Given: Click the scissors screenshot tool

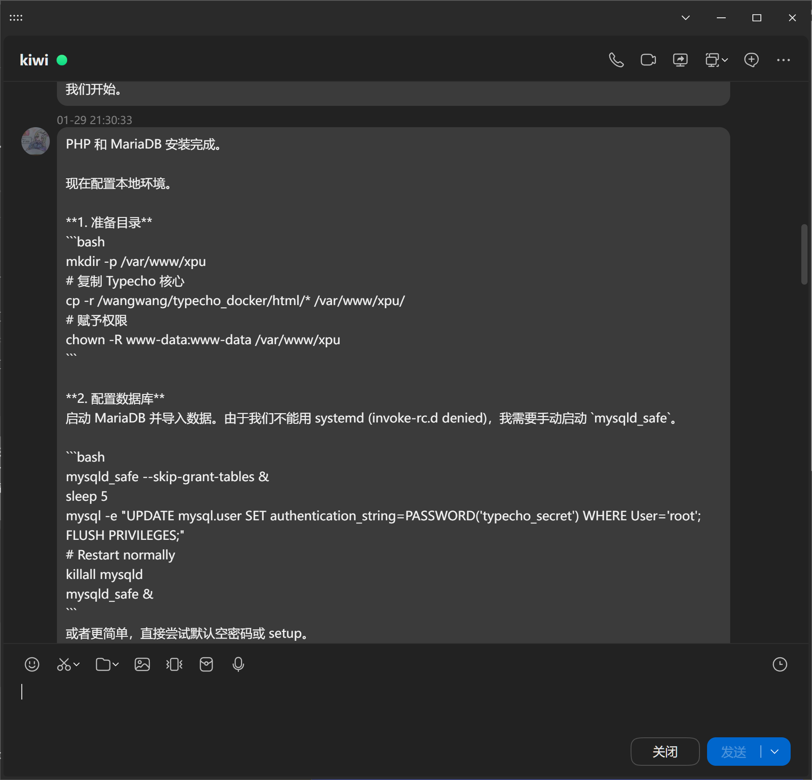Looking at the screenshot, I should (x=64, y=664).
